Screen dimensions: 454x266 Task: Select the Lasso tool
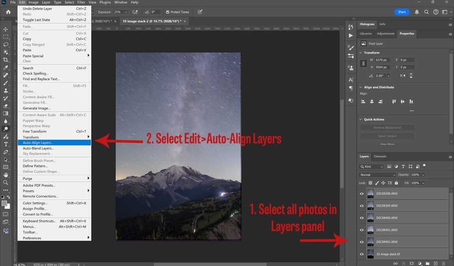click(6, 44)
